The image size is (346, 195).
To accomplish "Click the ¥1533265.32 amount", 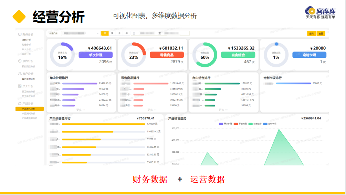I will [241, 48].
